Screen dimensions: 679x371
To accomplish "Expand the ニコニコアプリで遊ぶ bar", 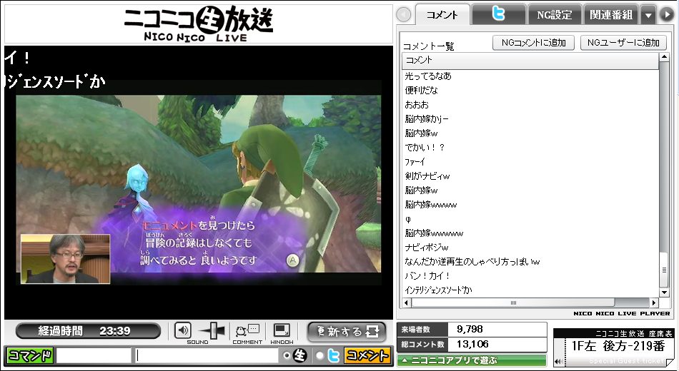I will click(x=472, y=360).
